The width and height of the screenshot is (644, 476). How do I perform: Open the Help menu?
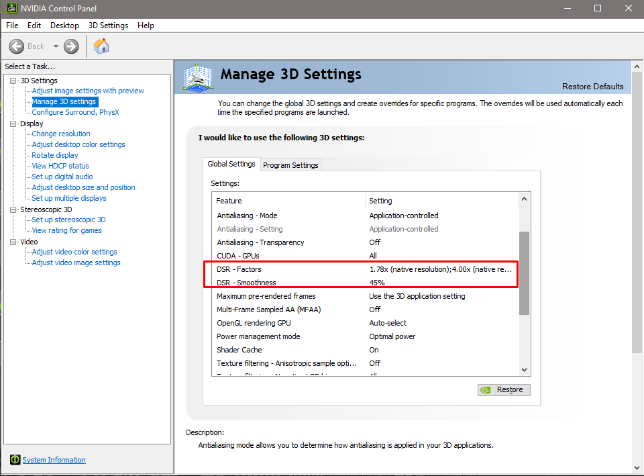coord(146,26)
